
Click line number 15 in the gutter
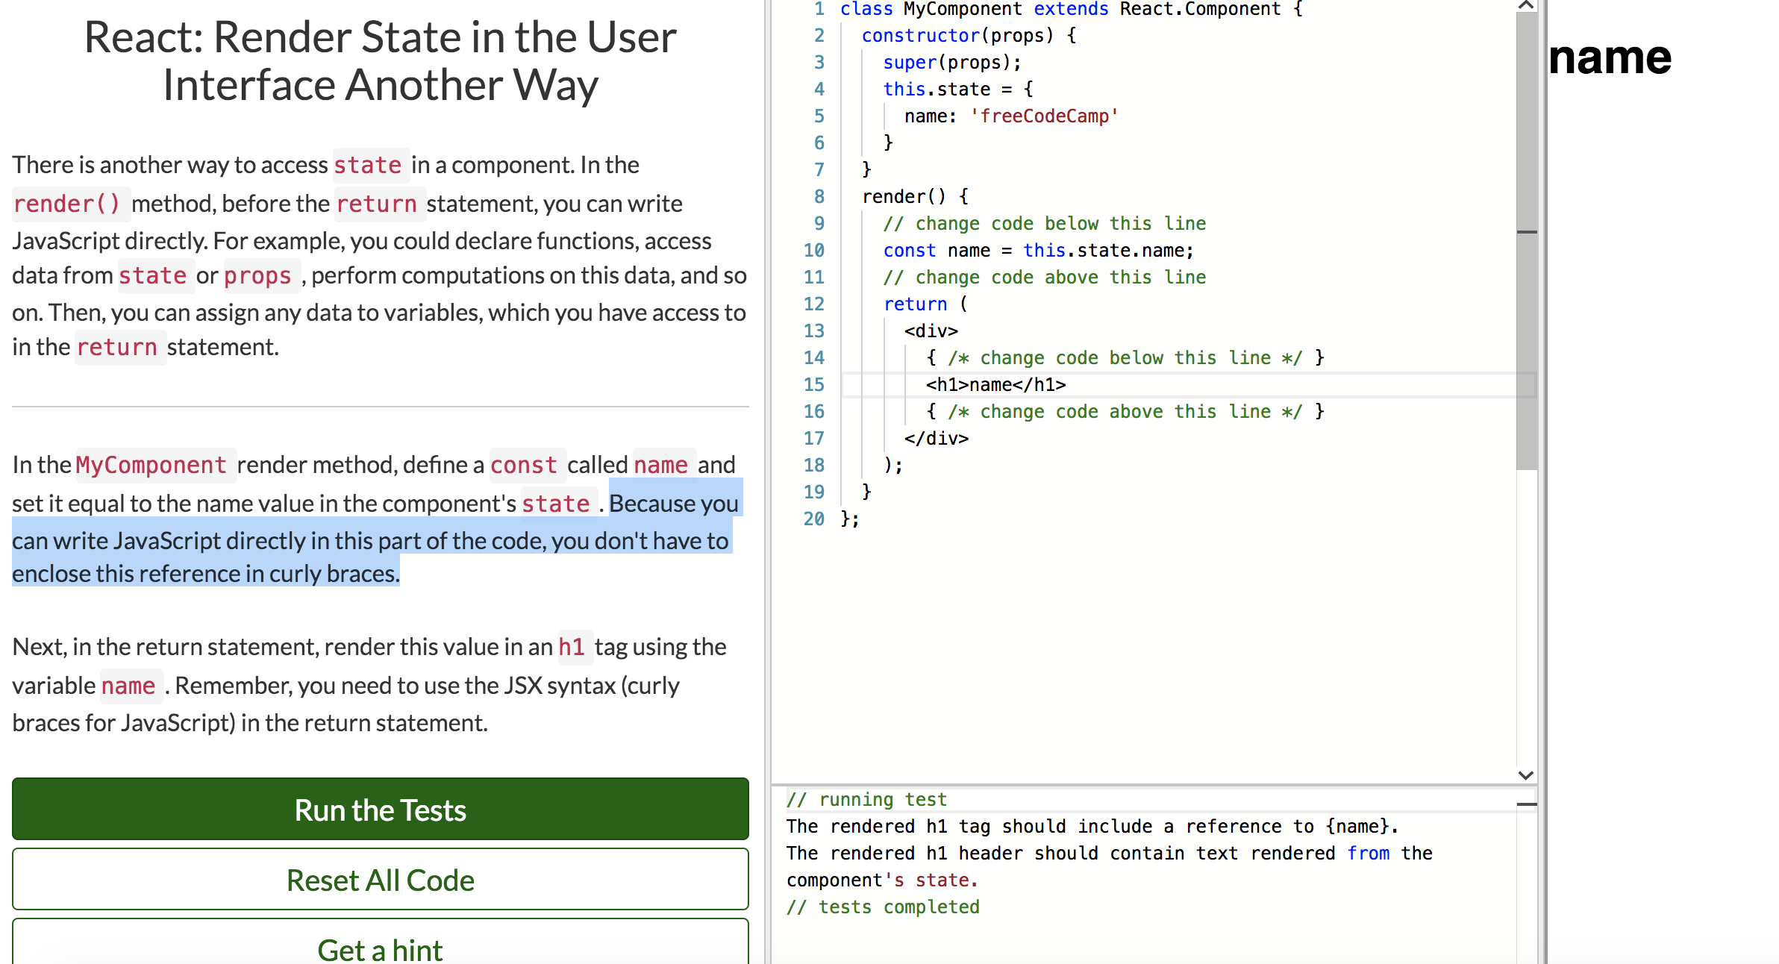point(813,384)
